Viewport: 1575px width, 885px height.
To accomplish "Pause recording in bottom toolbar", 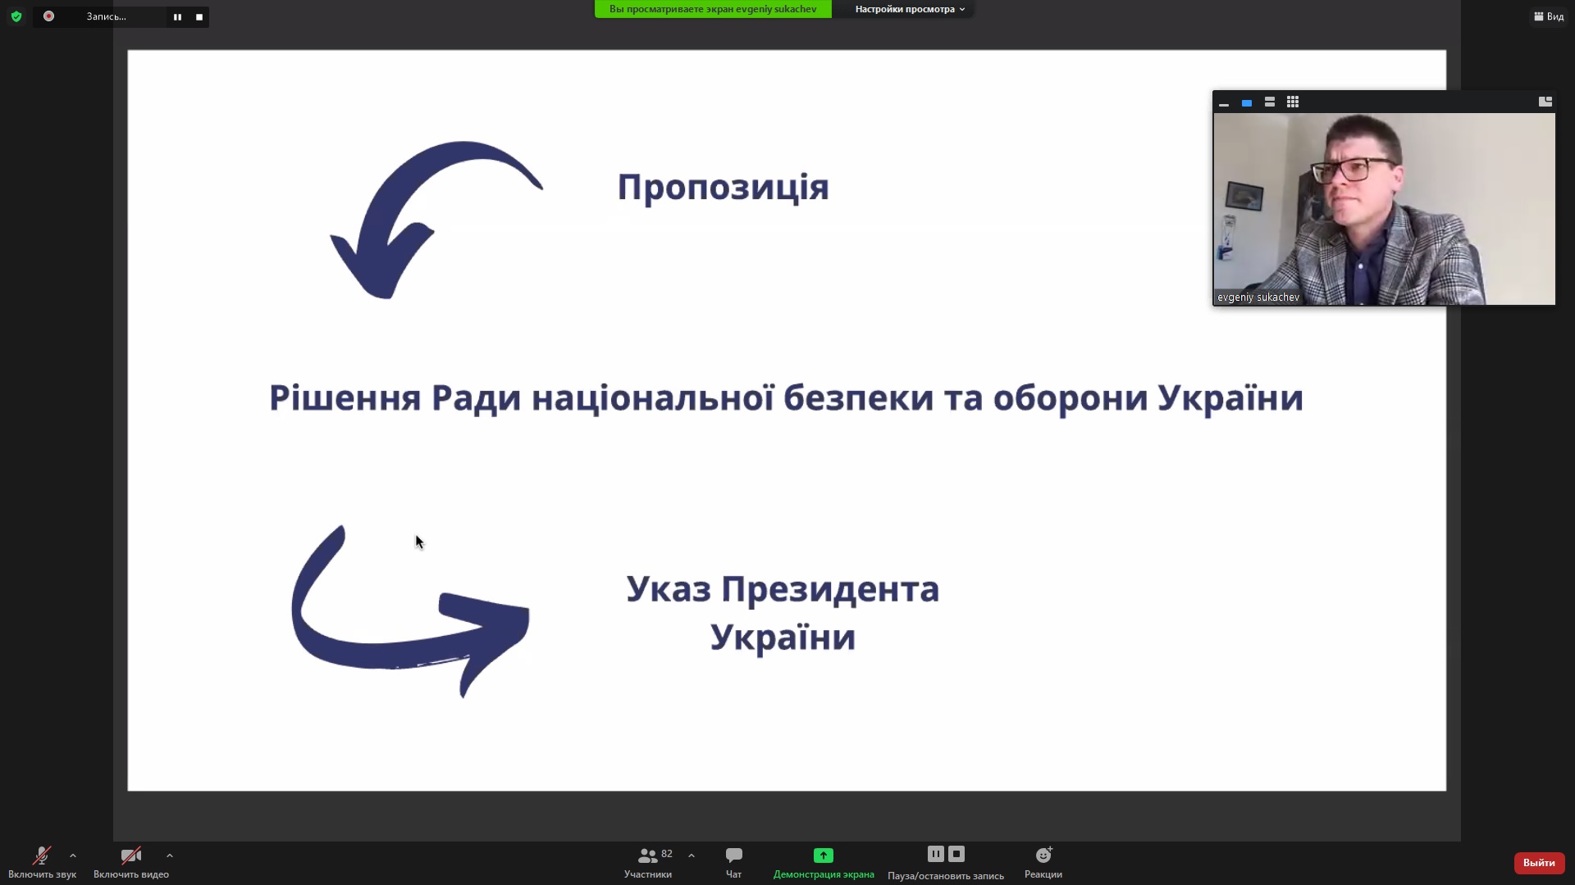I will [935, 854].
